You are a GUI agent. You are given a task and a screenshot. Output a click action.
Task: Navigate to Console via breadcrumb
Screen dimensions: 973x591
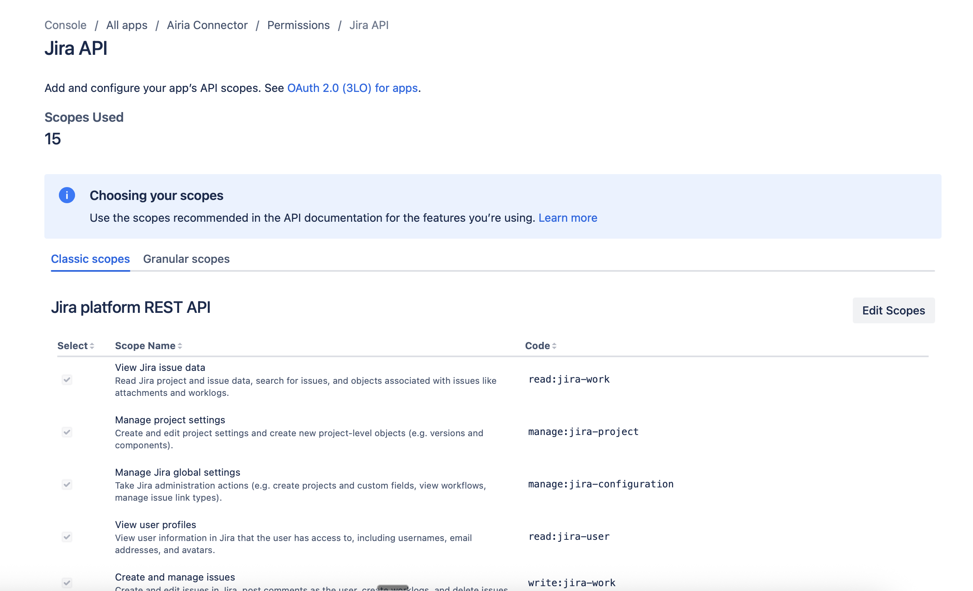pyautogui.click(x=65, y=25)
